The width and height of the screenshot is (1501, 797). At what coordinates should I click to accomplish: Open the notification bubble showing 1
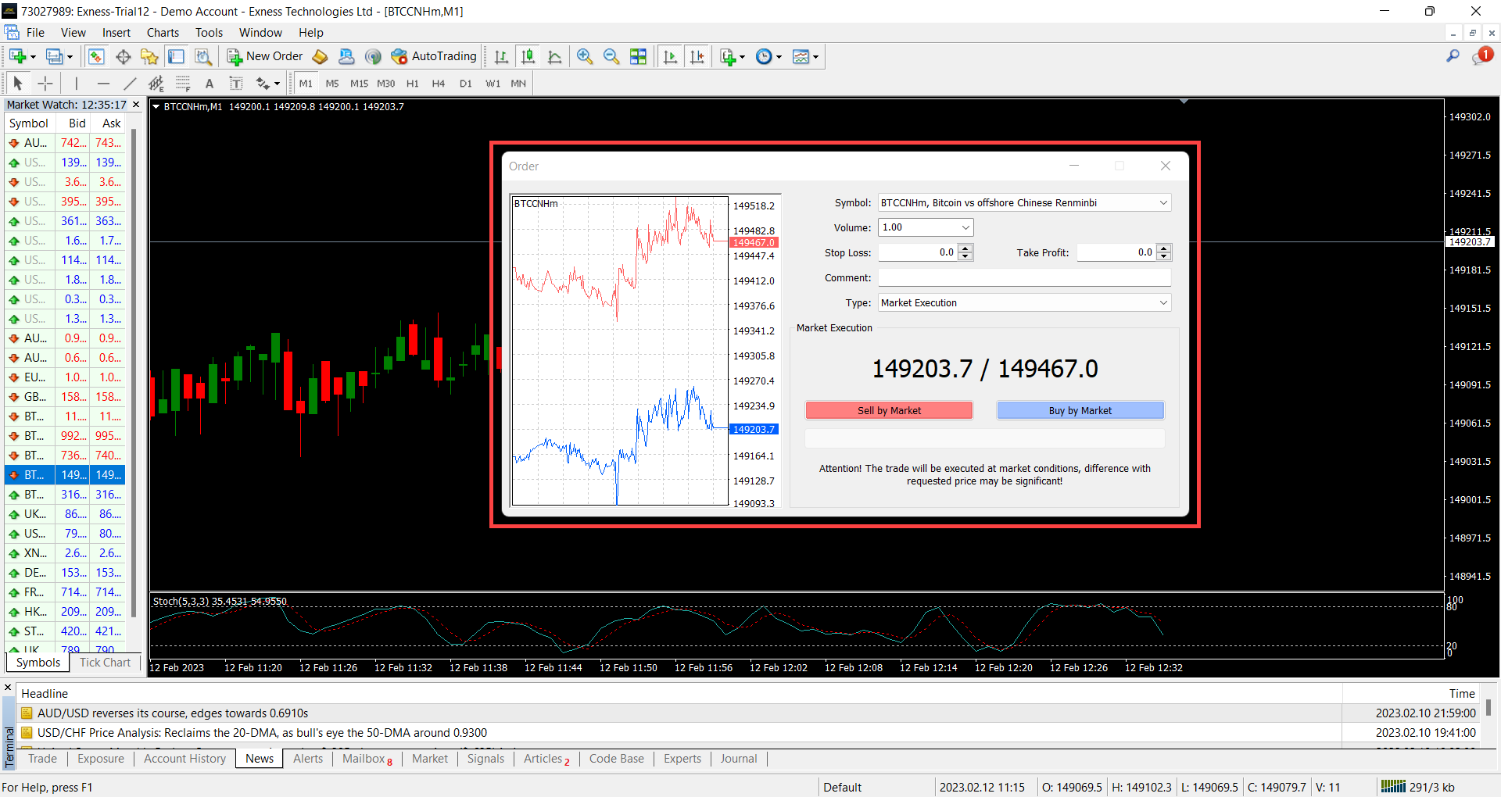click(x=1482, y=56)
